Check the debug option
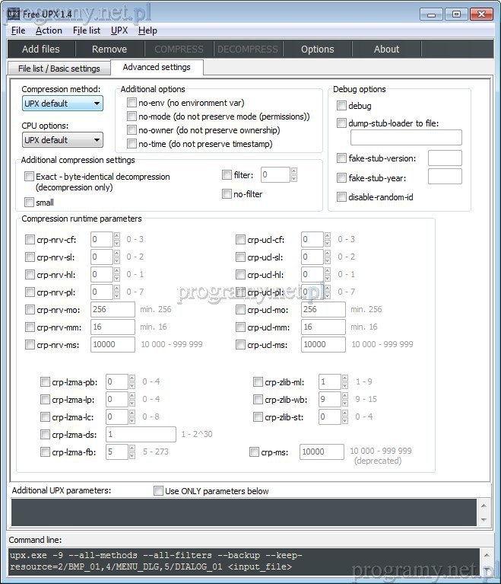This screenshot has width=501, height=584. tap(342, 106)
